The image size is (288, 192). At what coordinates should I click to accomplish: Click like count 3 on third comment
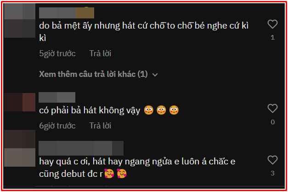[x=272, y=173]
